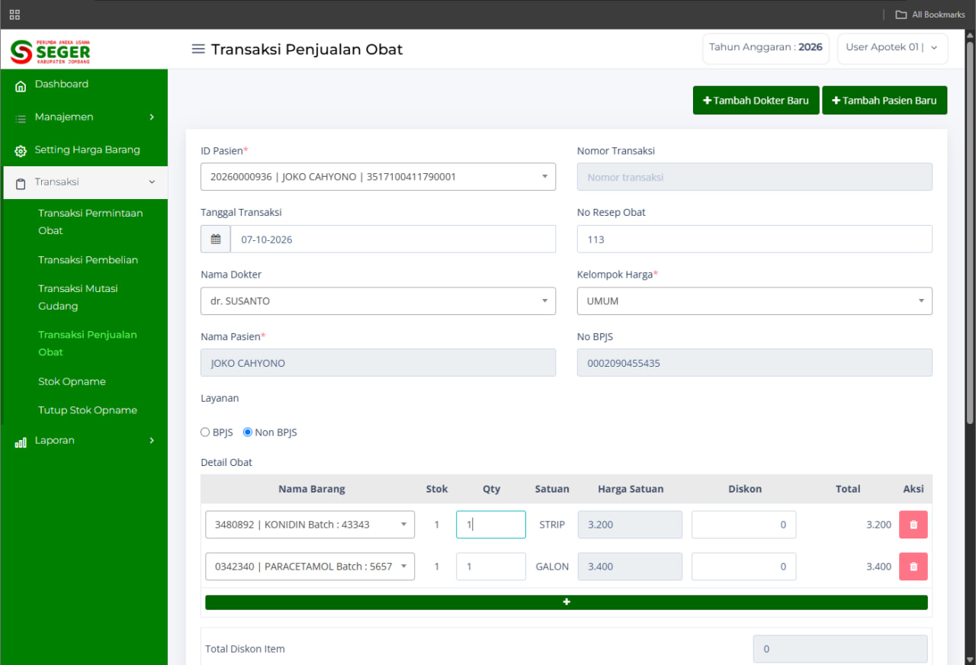The height and width of the screenshot is (665, 976).
Task: Click the Tanggal Transaksi date field
Action: (393, 239)
